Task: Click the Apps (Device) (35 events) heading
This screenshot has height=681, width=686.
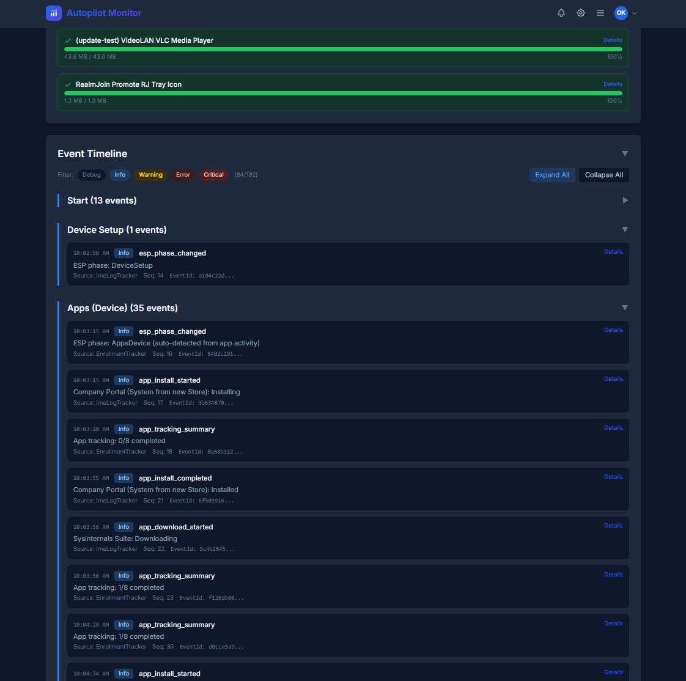Action: 122,308
